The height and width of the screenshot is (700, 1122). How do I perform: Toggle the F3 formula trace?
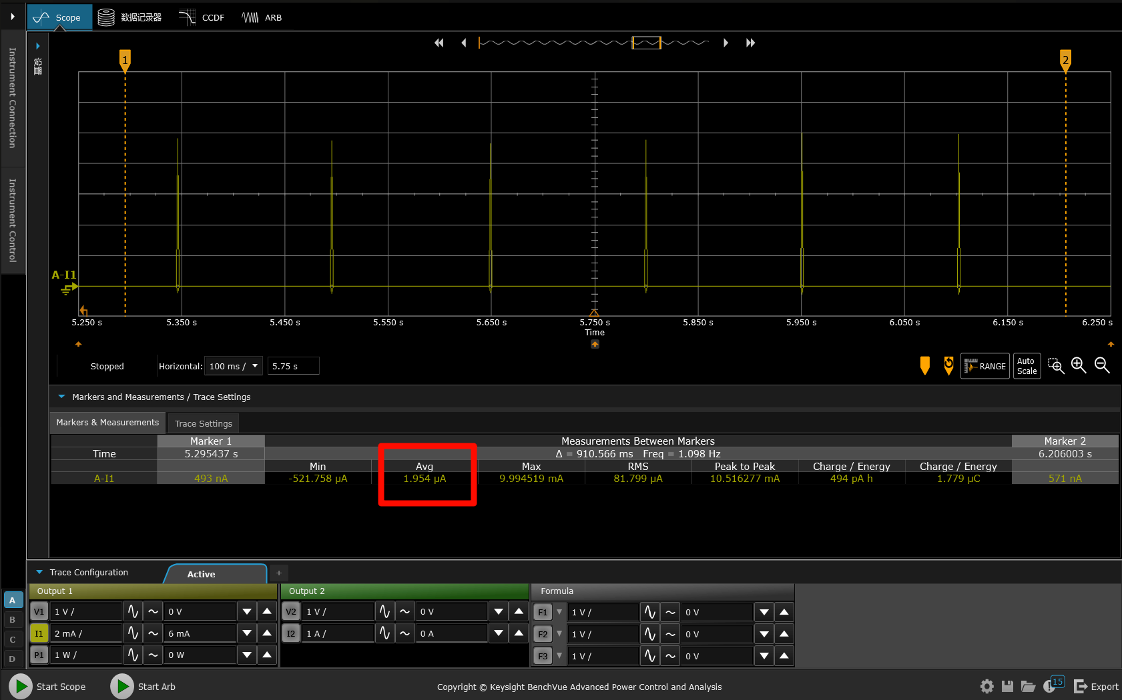coord(543,656)
